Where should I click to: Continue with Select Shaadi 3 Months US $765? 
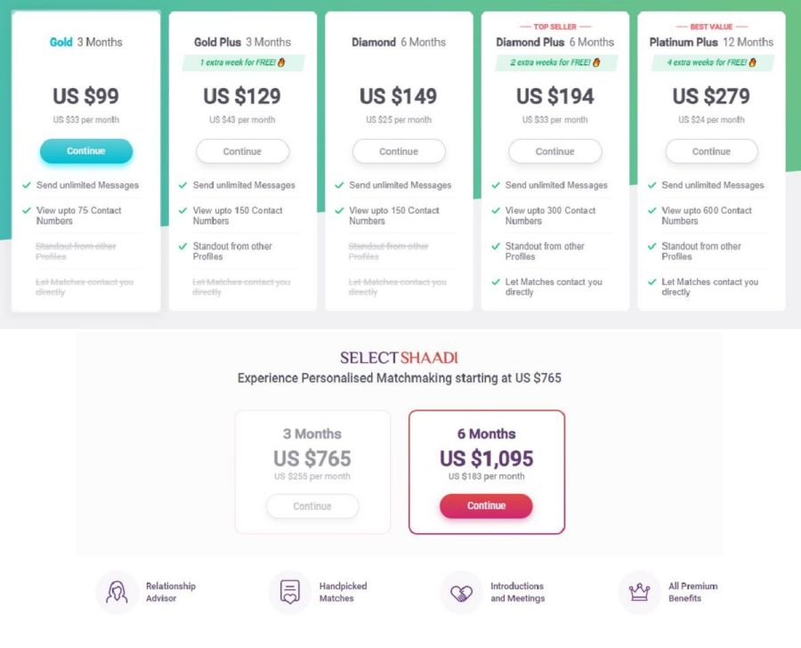[312, 506]
